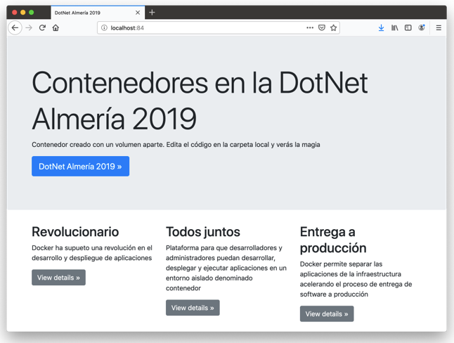Go to the browser home page
The height and width of the screenshot is (343, 454).
[56, 28]
